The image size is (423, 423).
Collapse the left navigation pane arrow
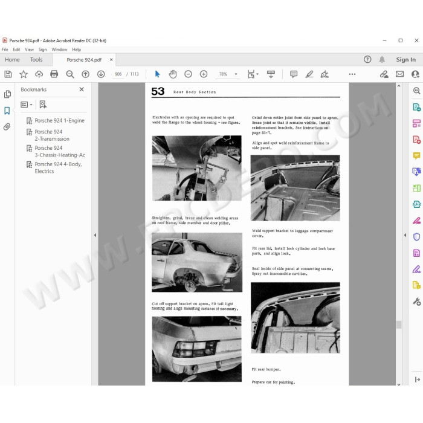[95, 235]
